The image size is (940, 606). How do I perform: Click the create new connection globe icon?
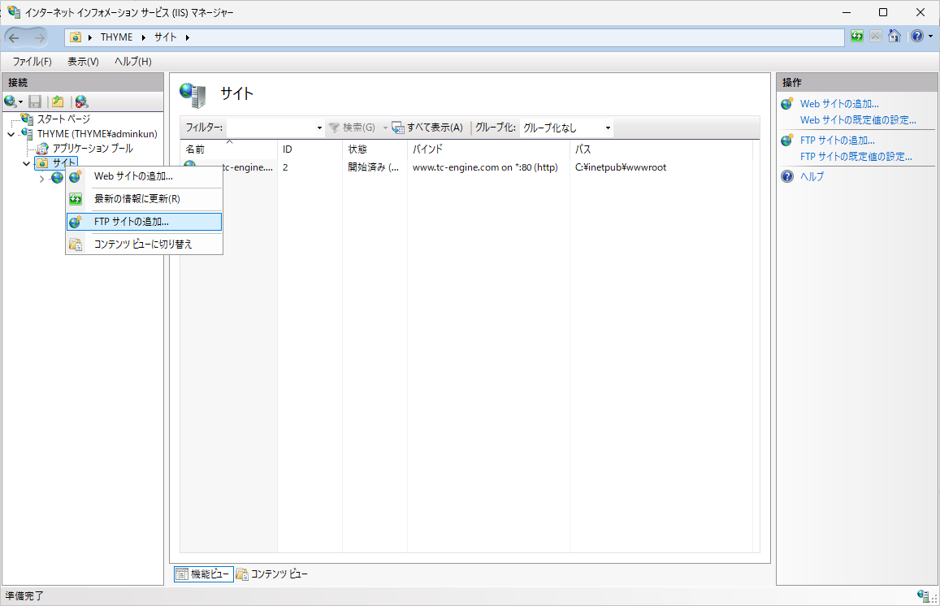10,102
